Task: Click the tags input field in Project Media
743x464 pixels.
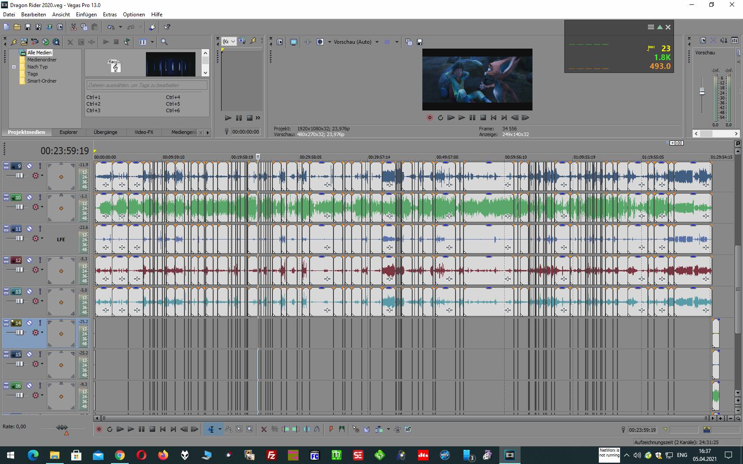Action: 147,85
